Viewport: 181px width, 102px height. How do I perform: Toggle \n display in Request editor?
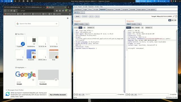(85, 28)
